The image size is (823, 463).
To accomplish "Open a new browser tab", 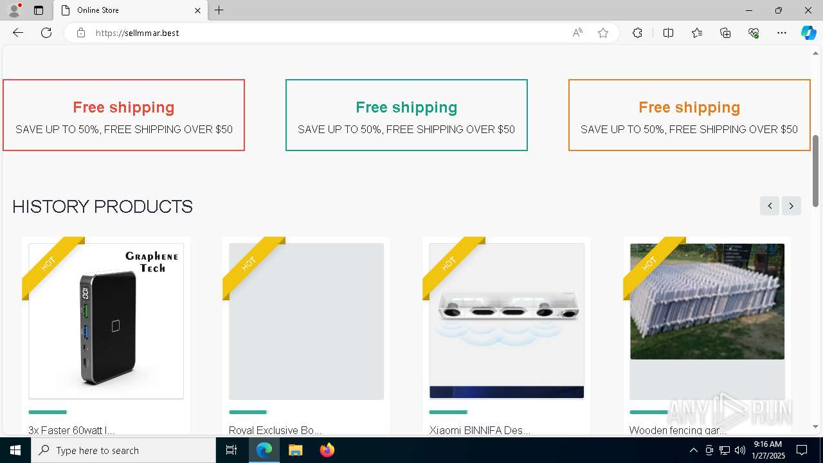I will [219, 10].
